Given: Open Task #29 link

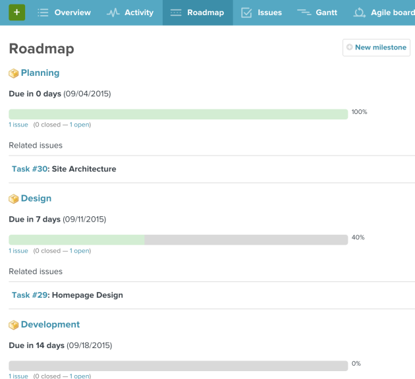Looking at the screenshot, I should pos(30,295).
